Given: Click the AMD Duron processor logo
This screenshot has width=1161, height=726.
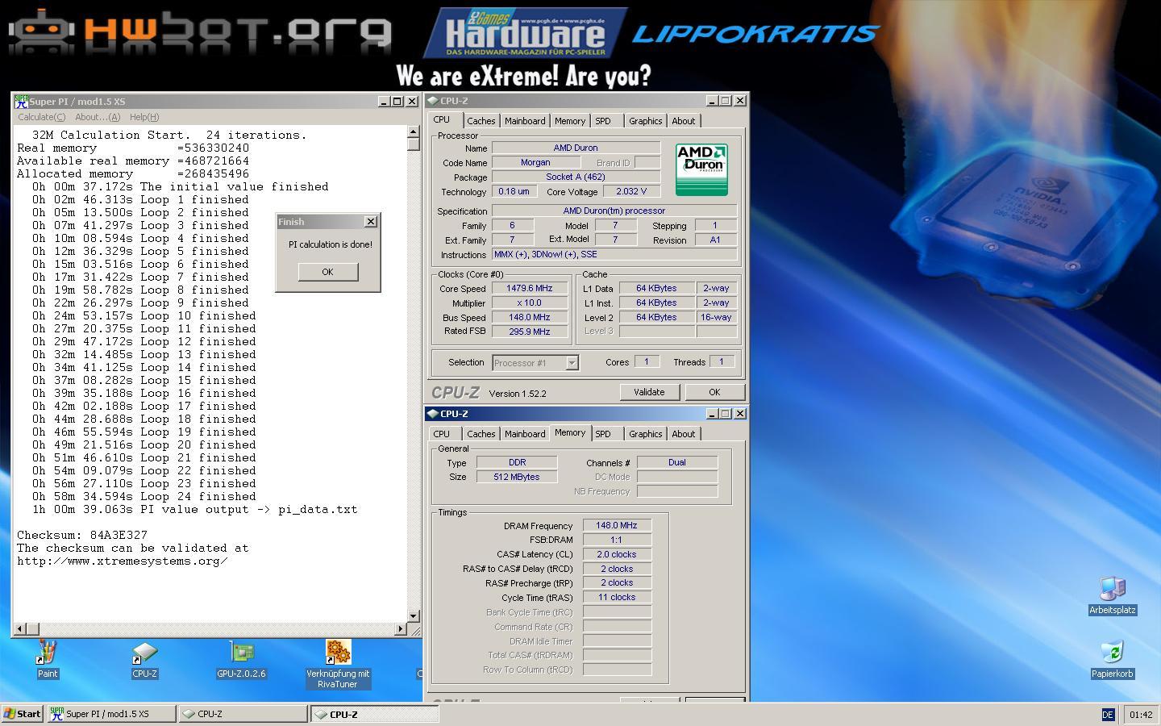Looking at the screenshot, I should tap(701, 169).
